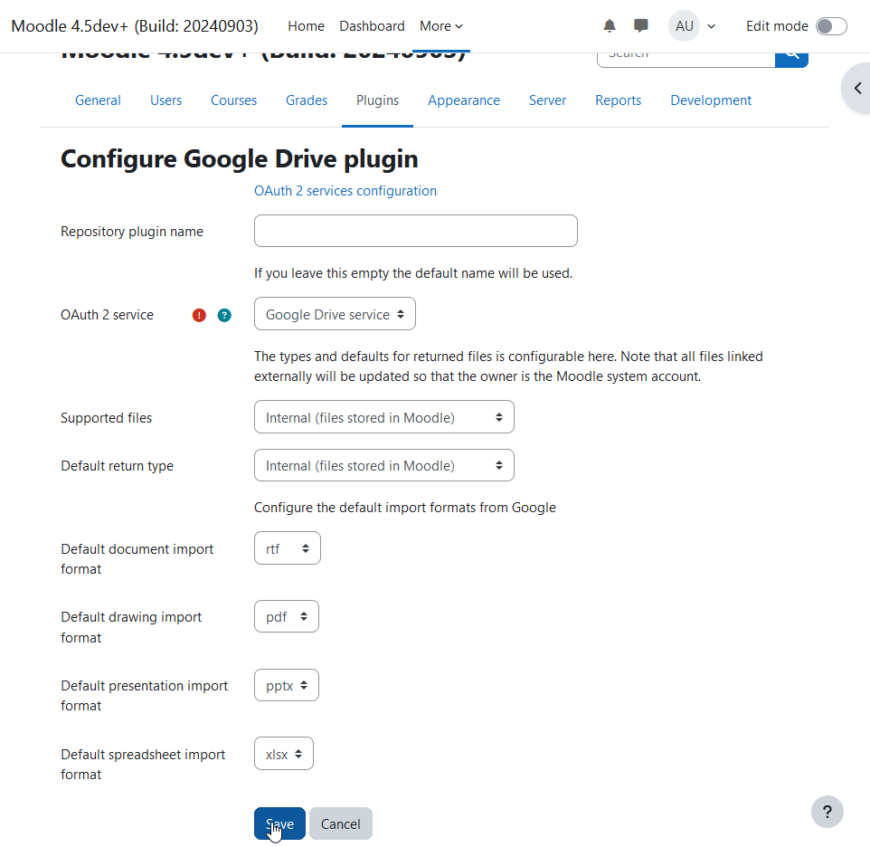
Task: Change default document import format rtf
Action: 288,548
